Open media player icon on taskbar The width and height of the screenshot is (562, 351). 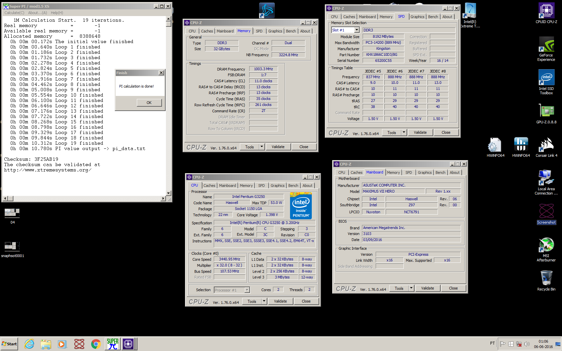[x=62, y=344]
